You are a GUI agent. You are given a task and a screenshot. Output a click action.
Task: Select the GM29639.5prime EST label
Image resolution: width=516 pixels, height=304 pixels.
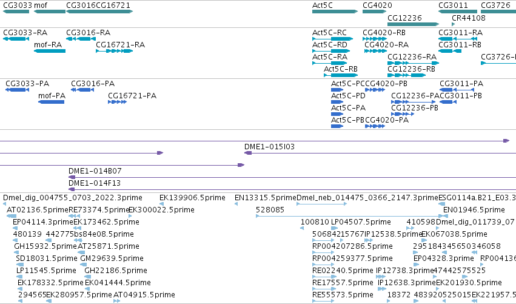(112, 258)
